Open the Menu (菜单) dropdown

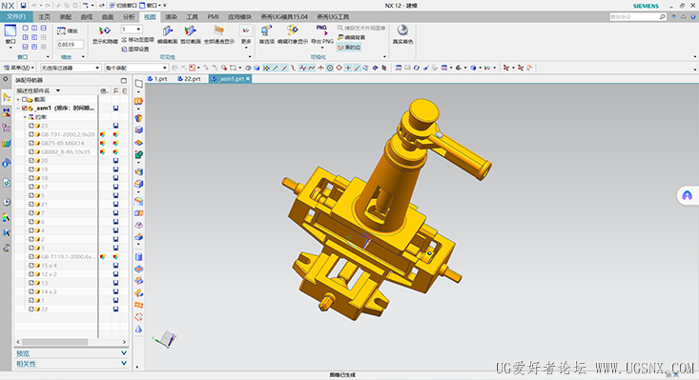[x=18, y=68]
